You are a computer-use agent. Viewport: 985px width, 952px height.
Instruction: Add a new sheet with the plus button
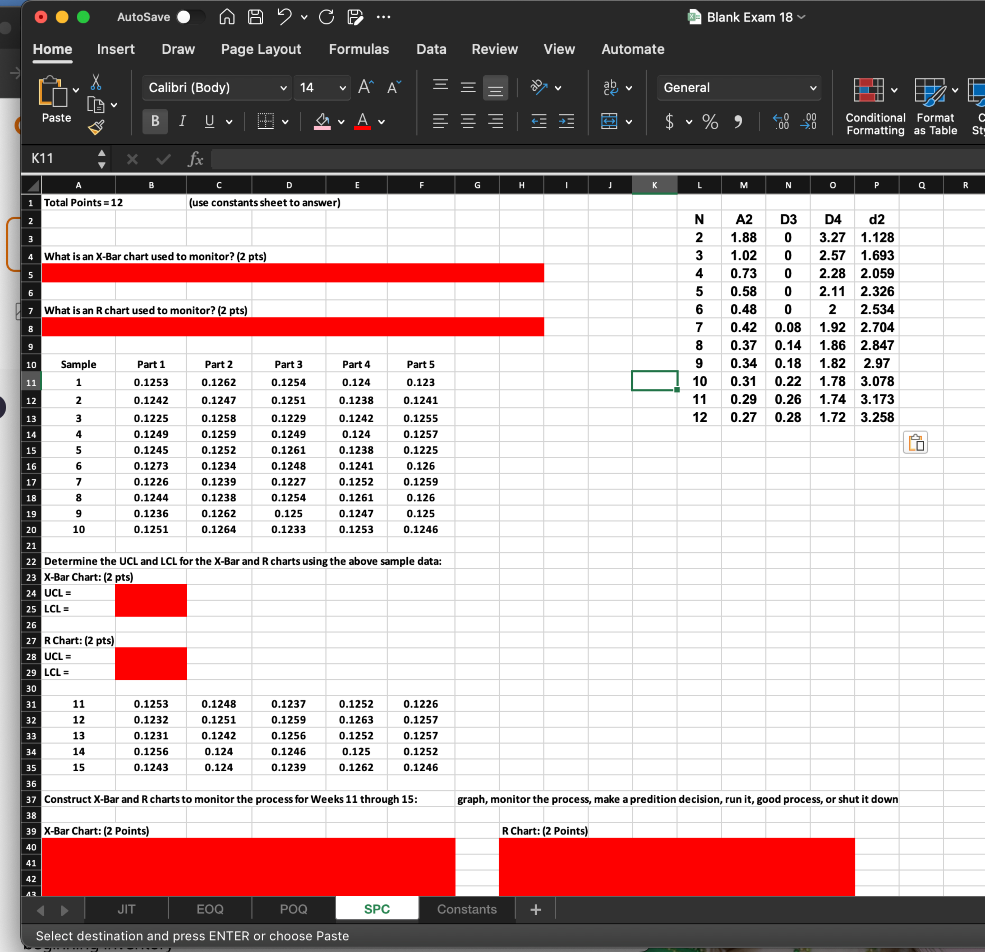[535, 909]
